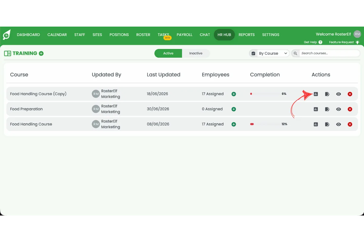This screenshot has height=242, width=364.
Task: Click the Search courses field
Action: point(330,54)
